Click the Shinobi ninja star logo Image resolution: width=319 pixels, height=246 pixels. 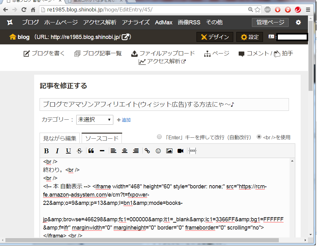pyautogui.click(x=10, y=22)
